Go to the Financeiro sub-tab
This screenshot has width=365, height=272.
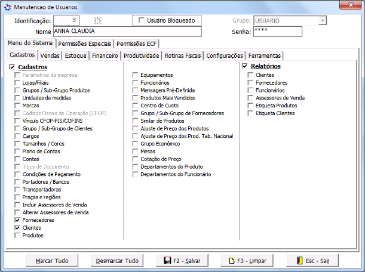pos(105,55)
